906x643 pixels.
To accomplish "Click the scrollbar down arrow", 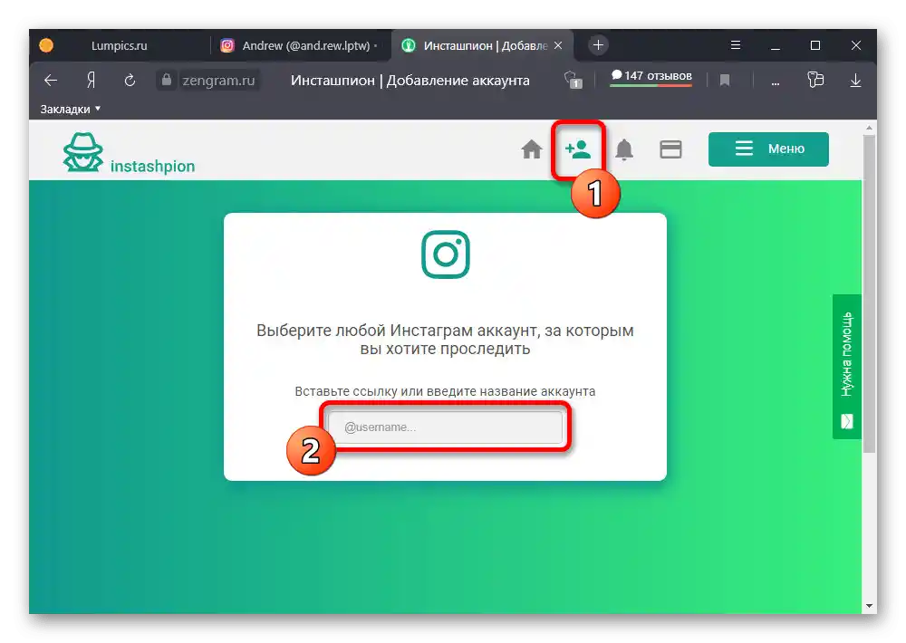I will (869, 606).
